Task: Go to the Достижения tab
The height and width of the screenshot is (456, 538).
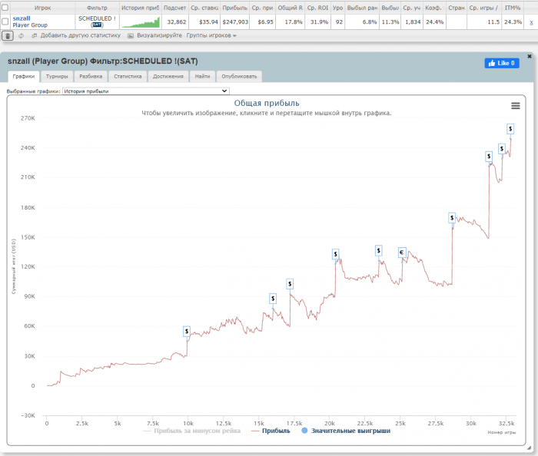Action: [x=168, y=77]
